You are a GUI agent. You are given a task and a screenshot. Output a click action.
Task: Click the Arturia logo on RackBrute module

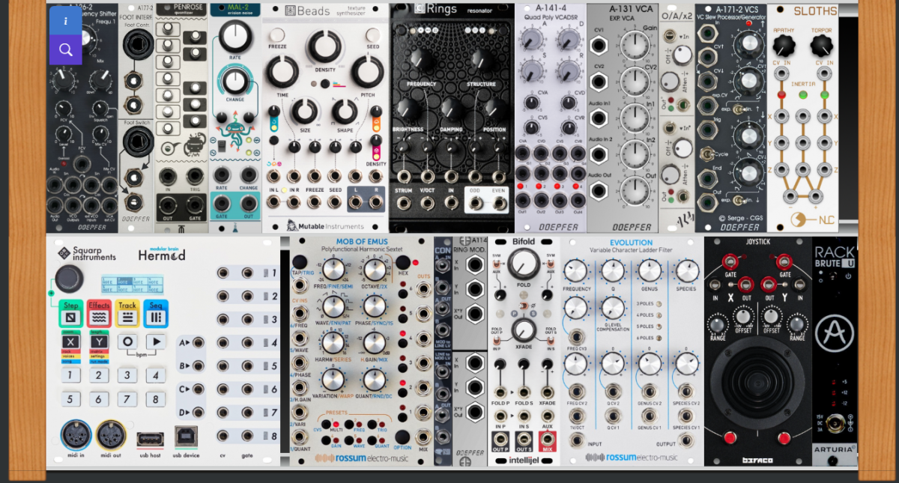coord(835,334)
